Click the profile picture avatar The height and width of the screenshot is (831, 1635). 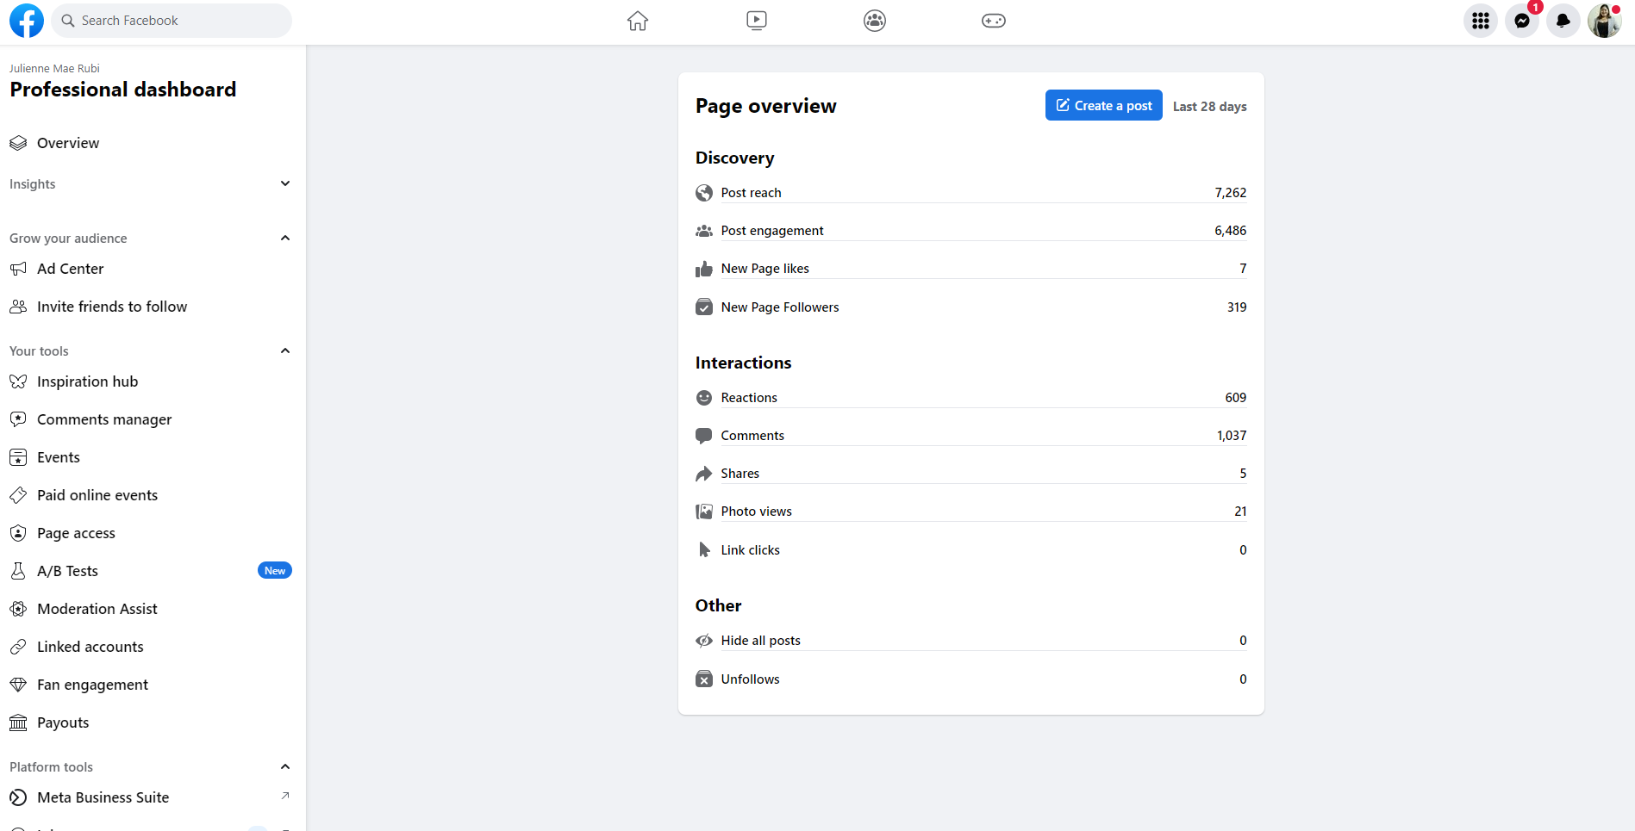pyautogui.click(x=1604, y=21)
